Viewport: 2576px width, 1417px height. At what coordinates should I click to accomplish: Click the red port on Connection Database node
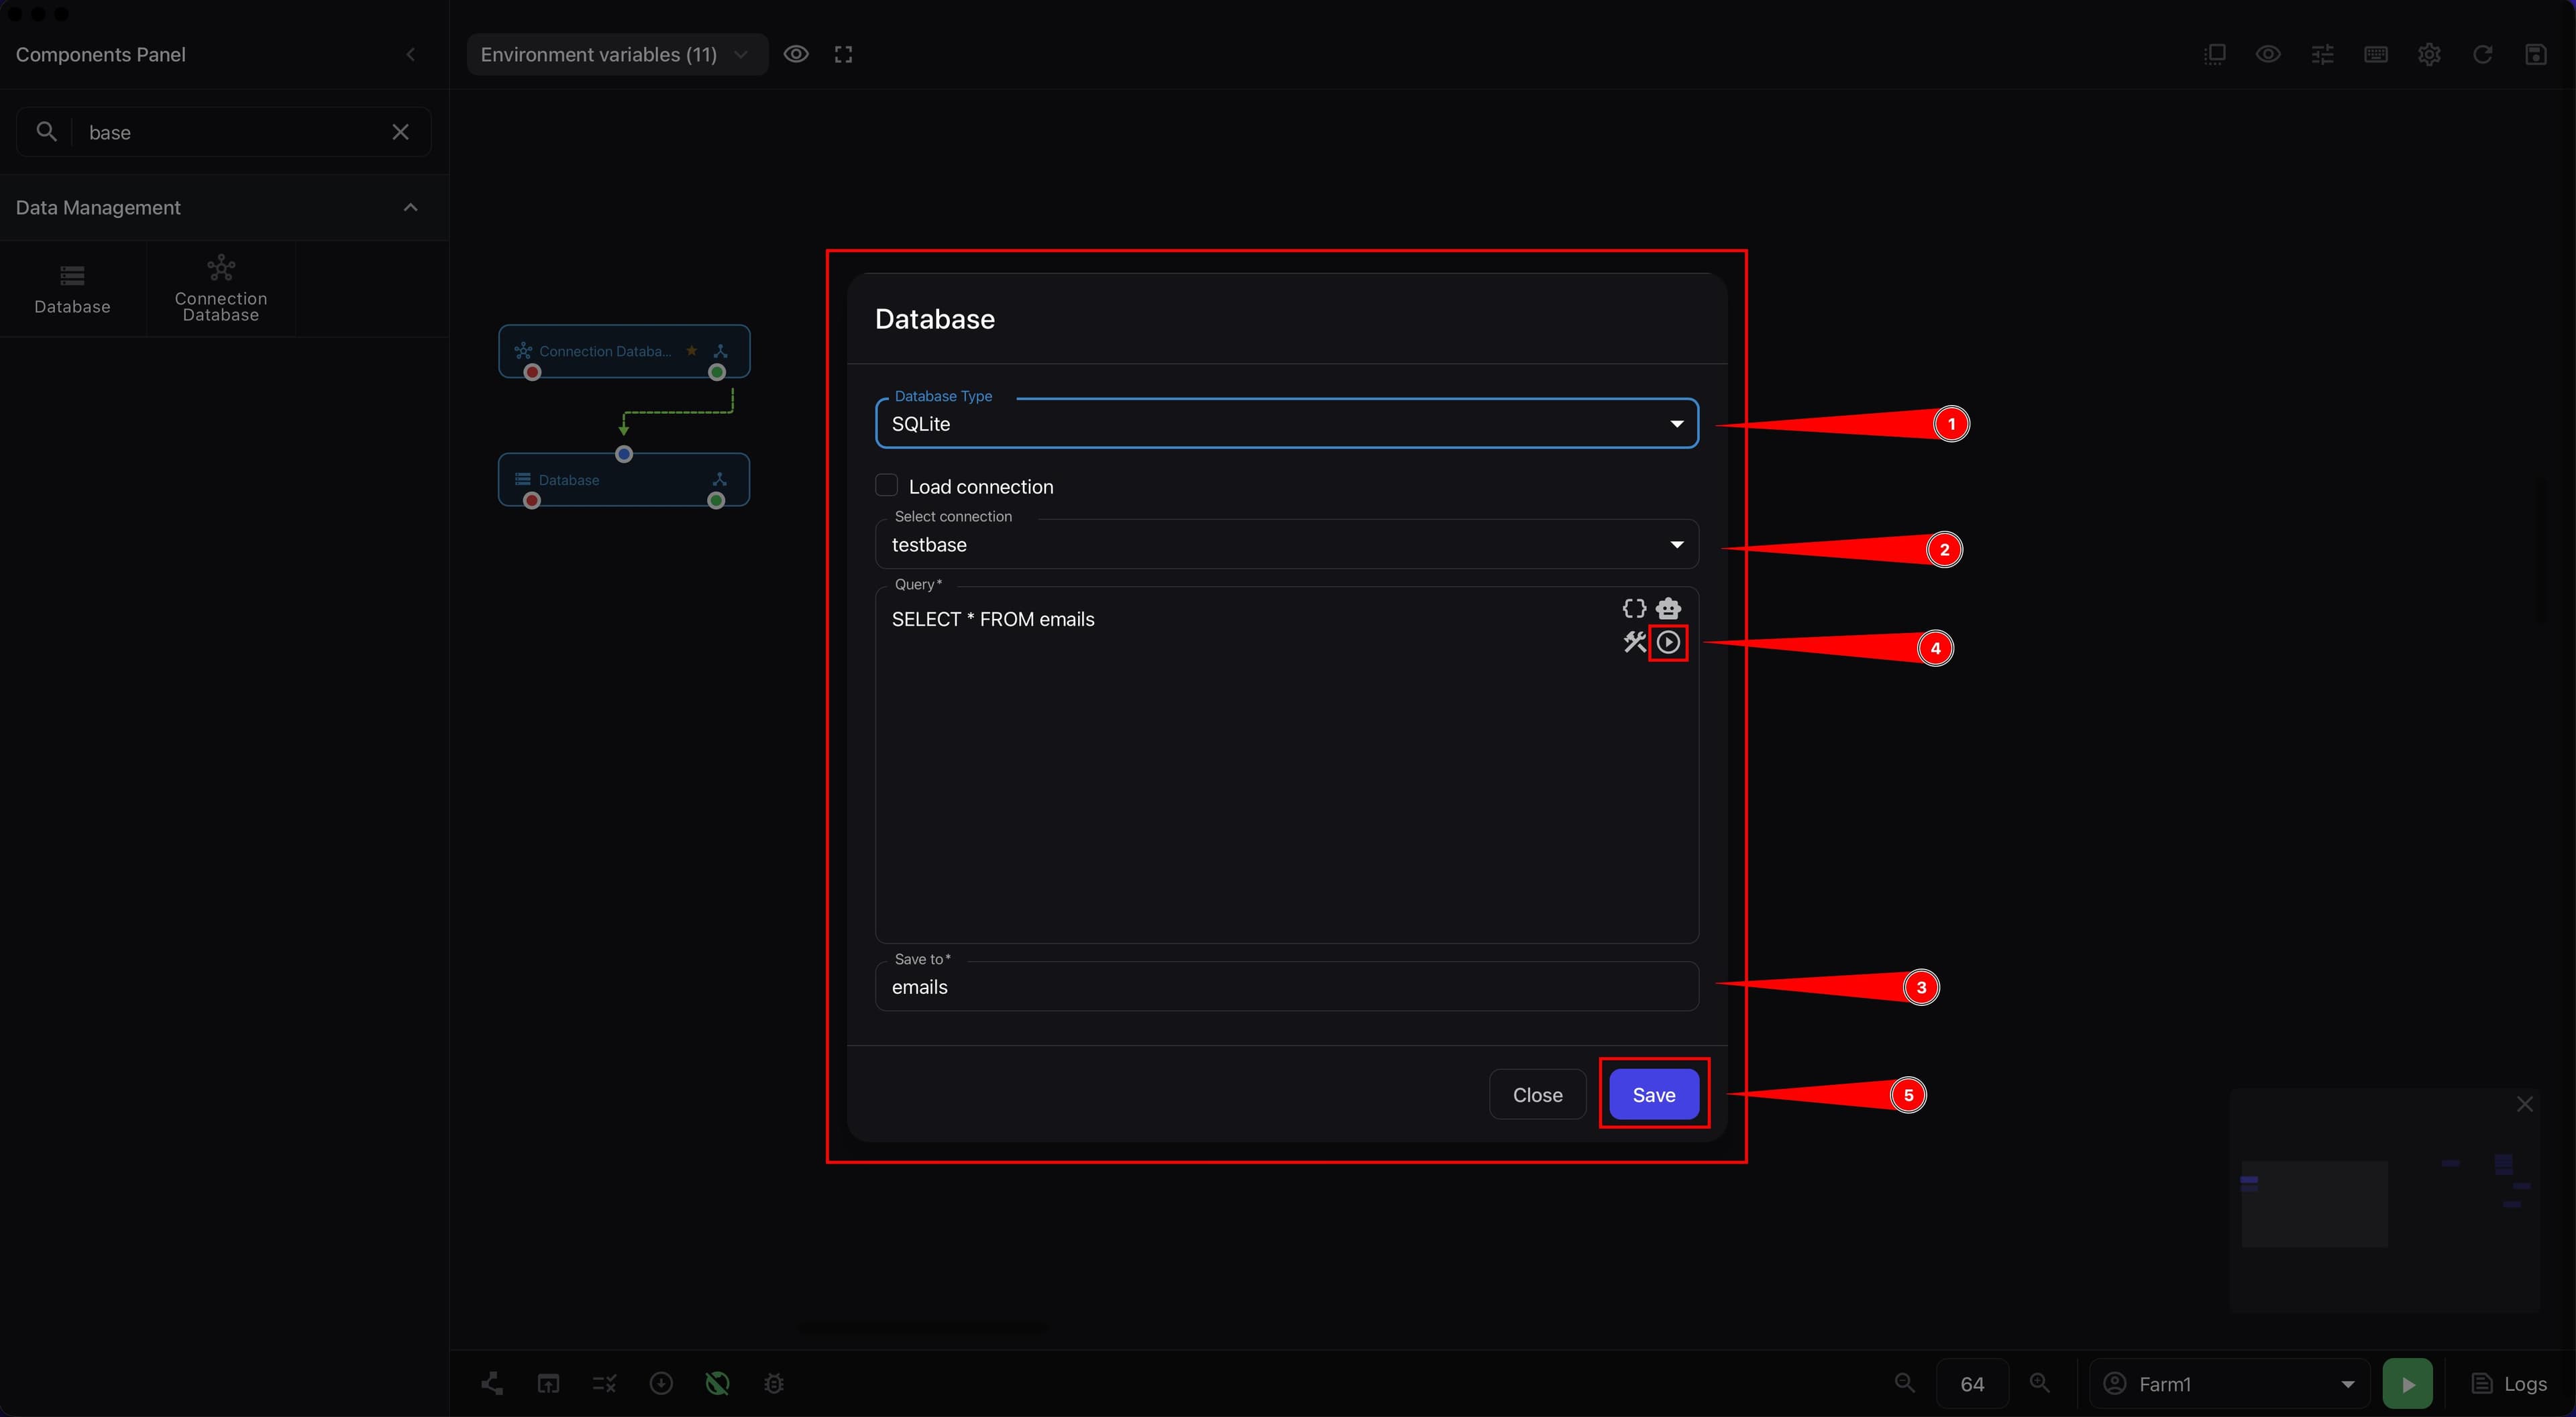[x=533, y=372]
